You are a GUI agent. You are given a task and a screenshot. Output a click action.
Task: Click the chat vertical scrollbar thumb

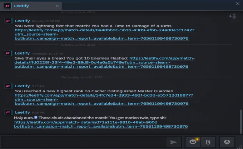point(240,122)
